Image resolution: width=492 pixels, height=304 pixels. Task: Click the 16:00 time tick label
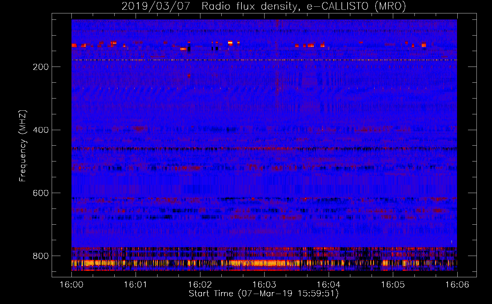(x=71, y=285)
